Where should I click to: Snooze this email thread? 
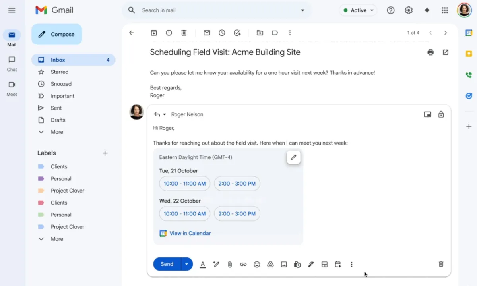(222, 33)
